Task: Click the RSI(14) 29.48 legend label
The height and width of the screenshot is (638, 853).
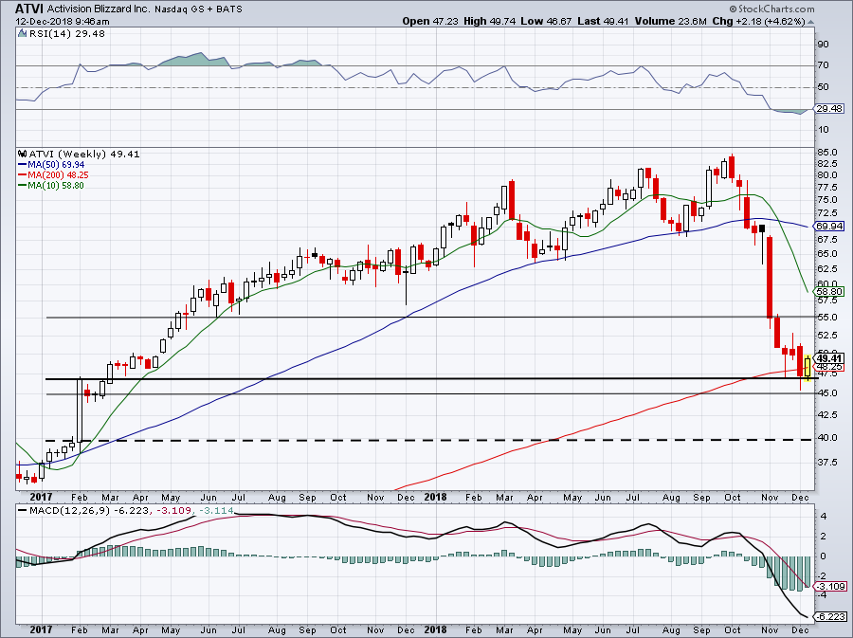Action: point(66,33)
